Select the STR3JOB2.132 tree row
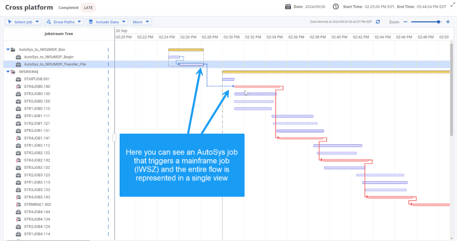Image resolution: width=457 pixels, height=241 pixels. point(59,167)
